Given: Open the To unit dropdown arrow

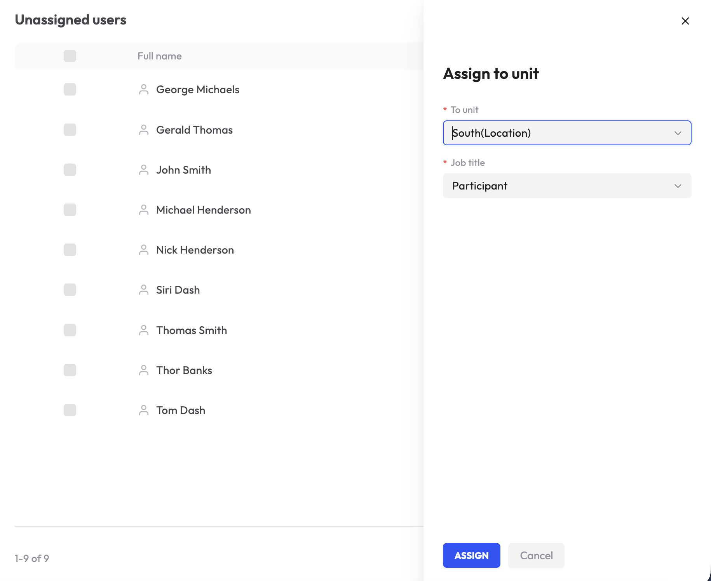Looking at the screenshot, I should [678, 133].
